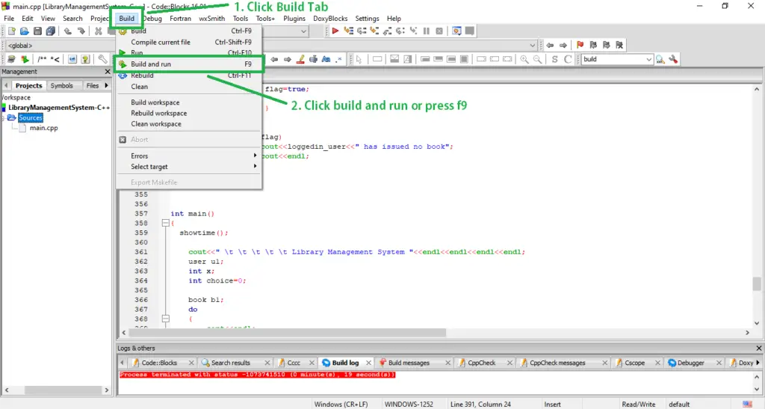The height and width of the screenshot is (409, 765).
Task: Close the Logs & others panel
Action: point(759,348)
